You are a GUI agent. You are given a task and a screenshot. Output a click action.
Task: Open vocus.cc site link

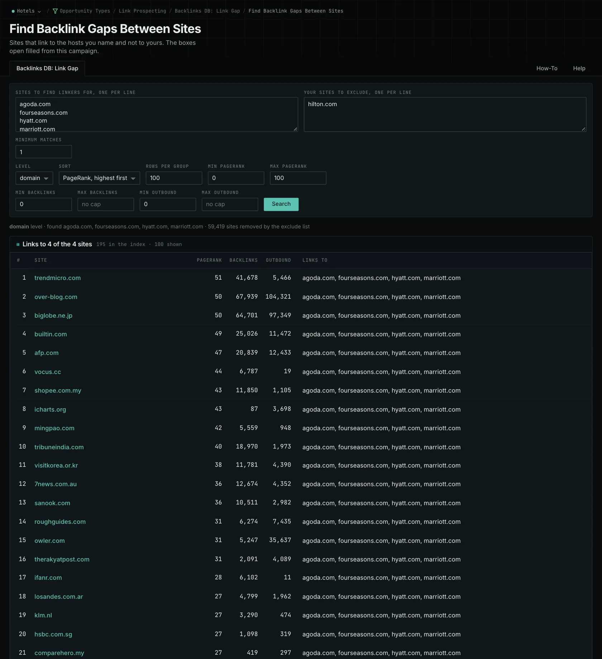click(48, 372)
